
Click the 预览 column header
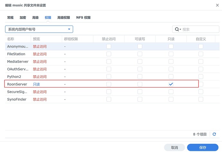point(46,39)
